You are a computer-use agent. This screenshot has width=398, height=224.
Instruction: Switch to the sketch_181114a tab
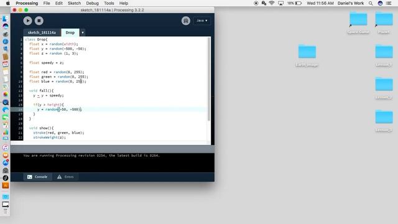coord(42,32)
